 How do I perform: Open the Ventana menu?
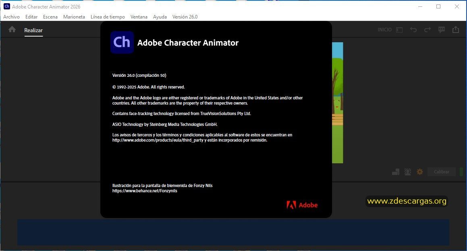139,17
